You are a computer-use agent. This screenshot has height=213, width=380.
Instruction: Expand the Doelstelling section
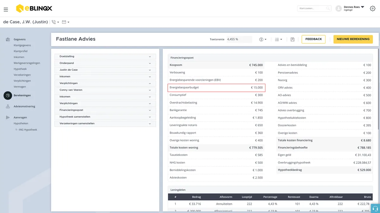(x=105, y=56)
